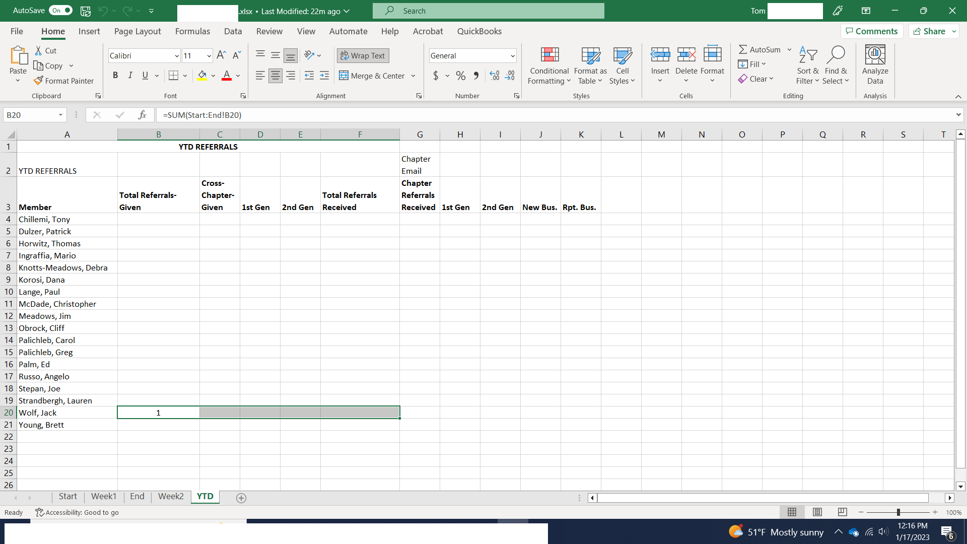Open the General number format dropdown

512,56
